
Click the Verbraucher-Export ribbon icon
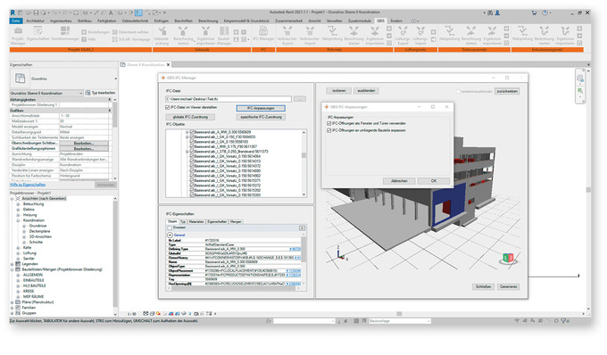(x=287, y=36)
